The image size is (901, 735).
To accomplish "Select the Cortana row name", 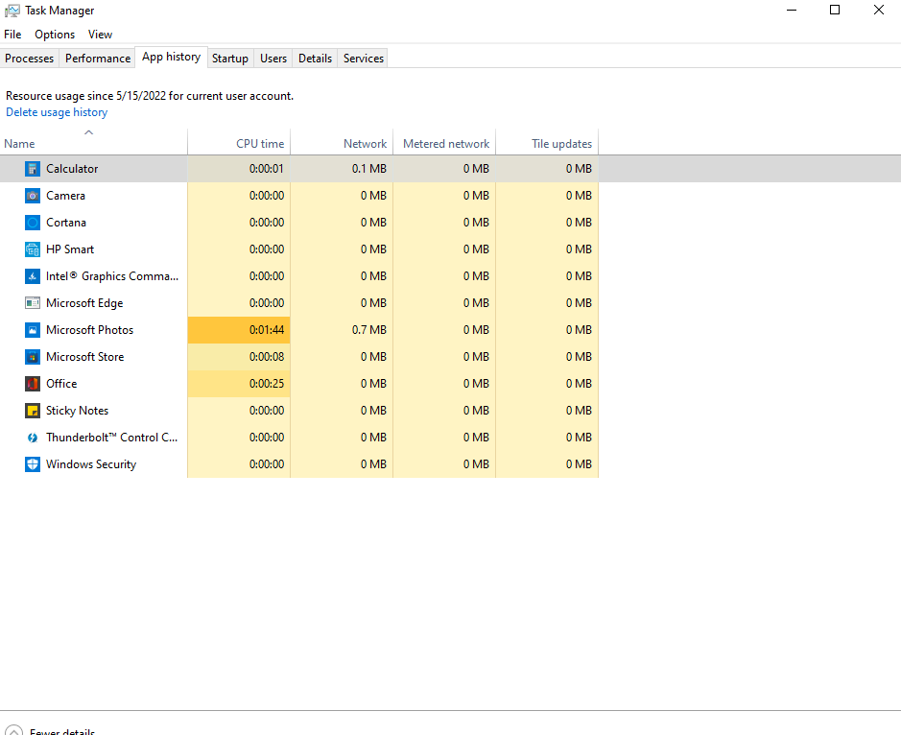I will coord(66,223).
